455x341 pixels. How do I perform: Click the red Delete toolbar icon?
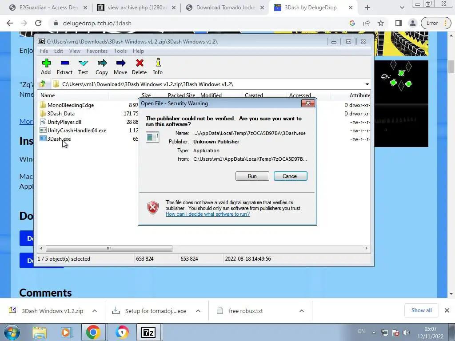[x=139, y=67]
